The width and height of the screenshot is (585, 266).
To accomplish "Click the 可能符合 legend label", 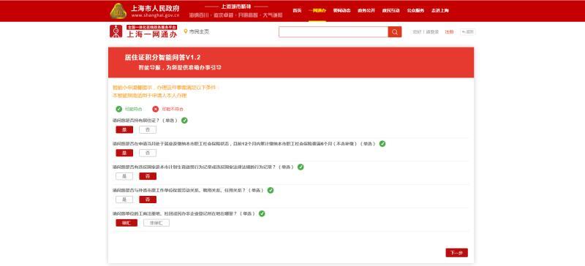I will pos(133,109).
